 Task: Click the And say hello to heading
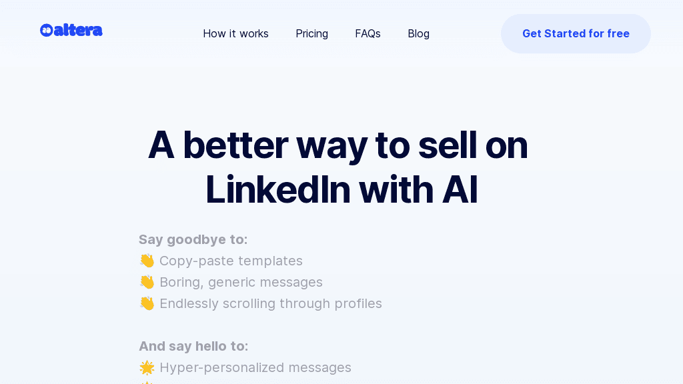tap(193, 346)
